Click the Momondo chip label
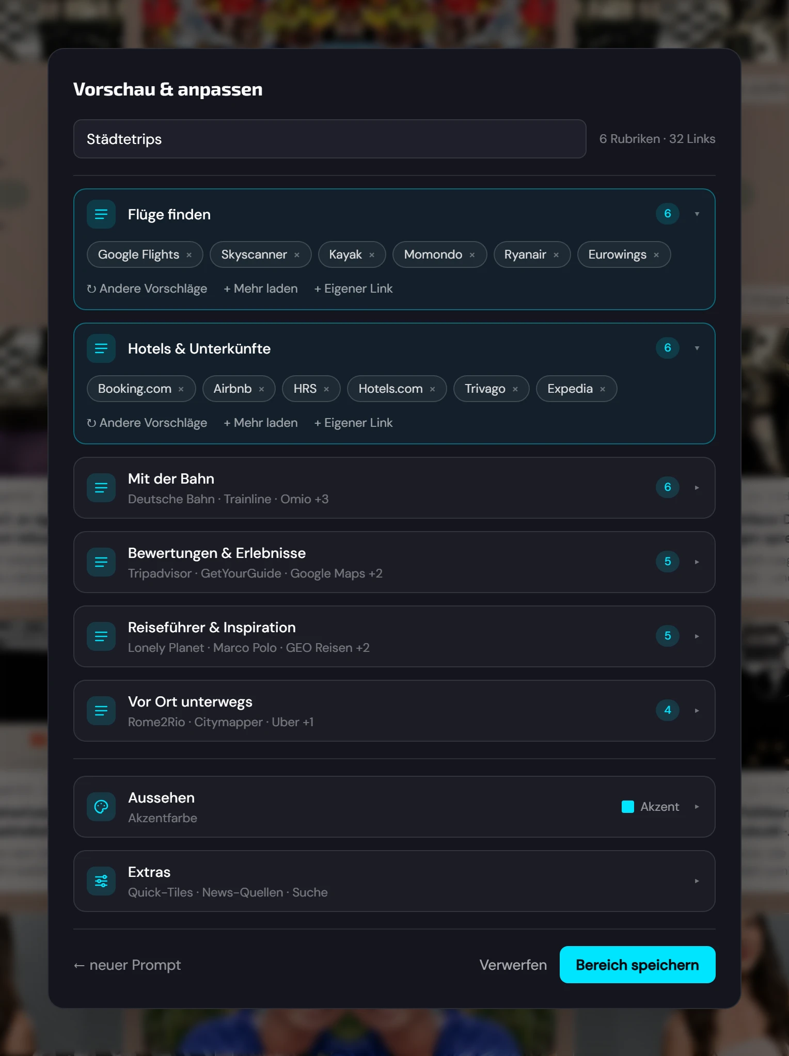The image size is (789, 1056). (433, 254)
